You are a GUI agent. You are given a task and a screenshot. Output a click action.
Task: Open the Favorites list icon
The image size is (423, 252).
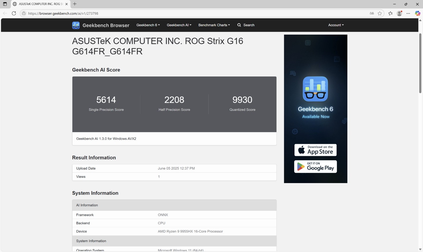coord(390,13)
